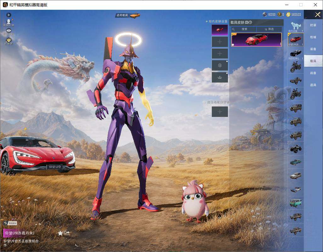Select the white-silver coupe vehicle icon

pyautogui.click(x=296, y=176)
